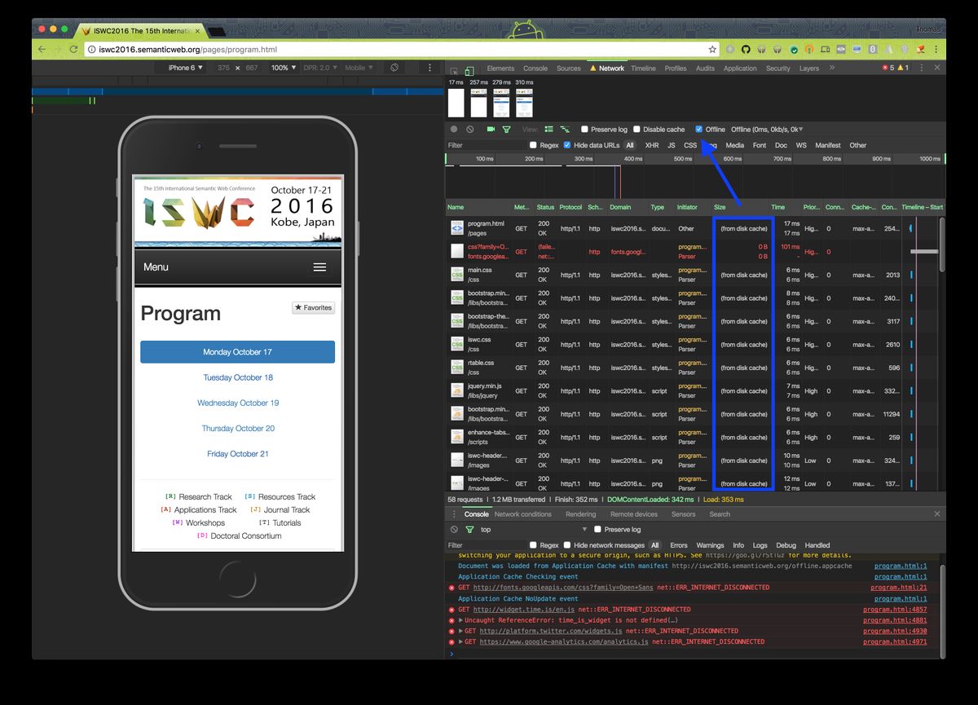
Task: Clear the network log with the clear icon
Action: click(x=470, y=129)
